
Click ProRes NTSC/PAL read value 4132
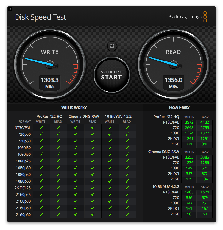[x=205, y=122]
